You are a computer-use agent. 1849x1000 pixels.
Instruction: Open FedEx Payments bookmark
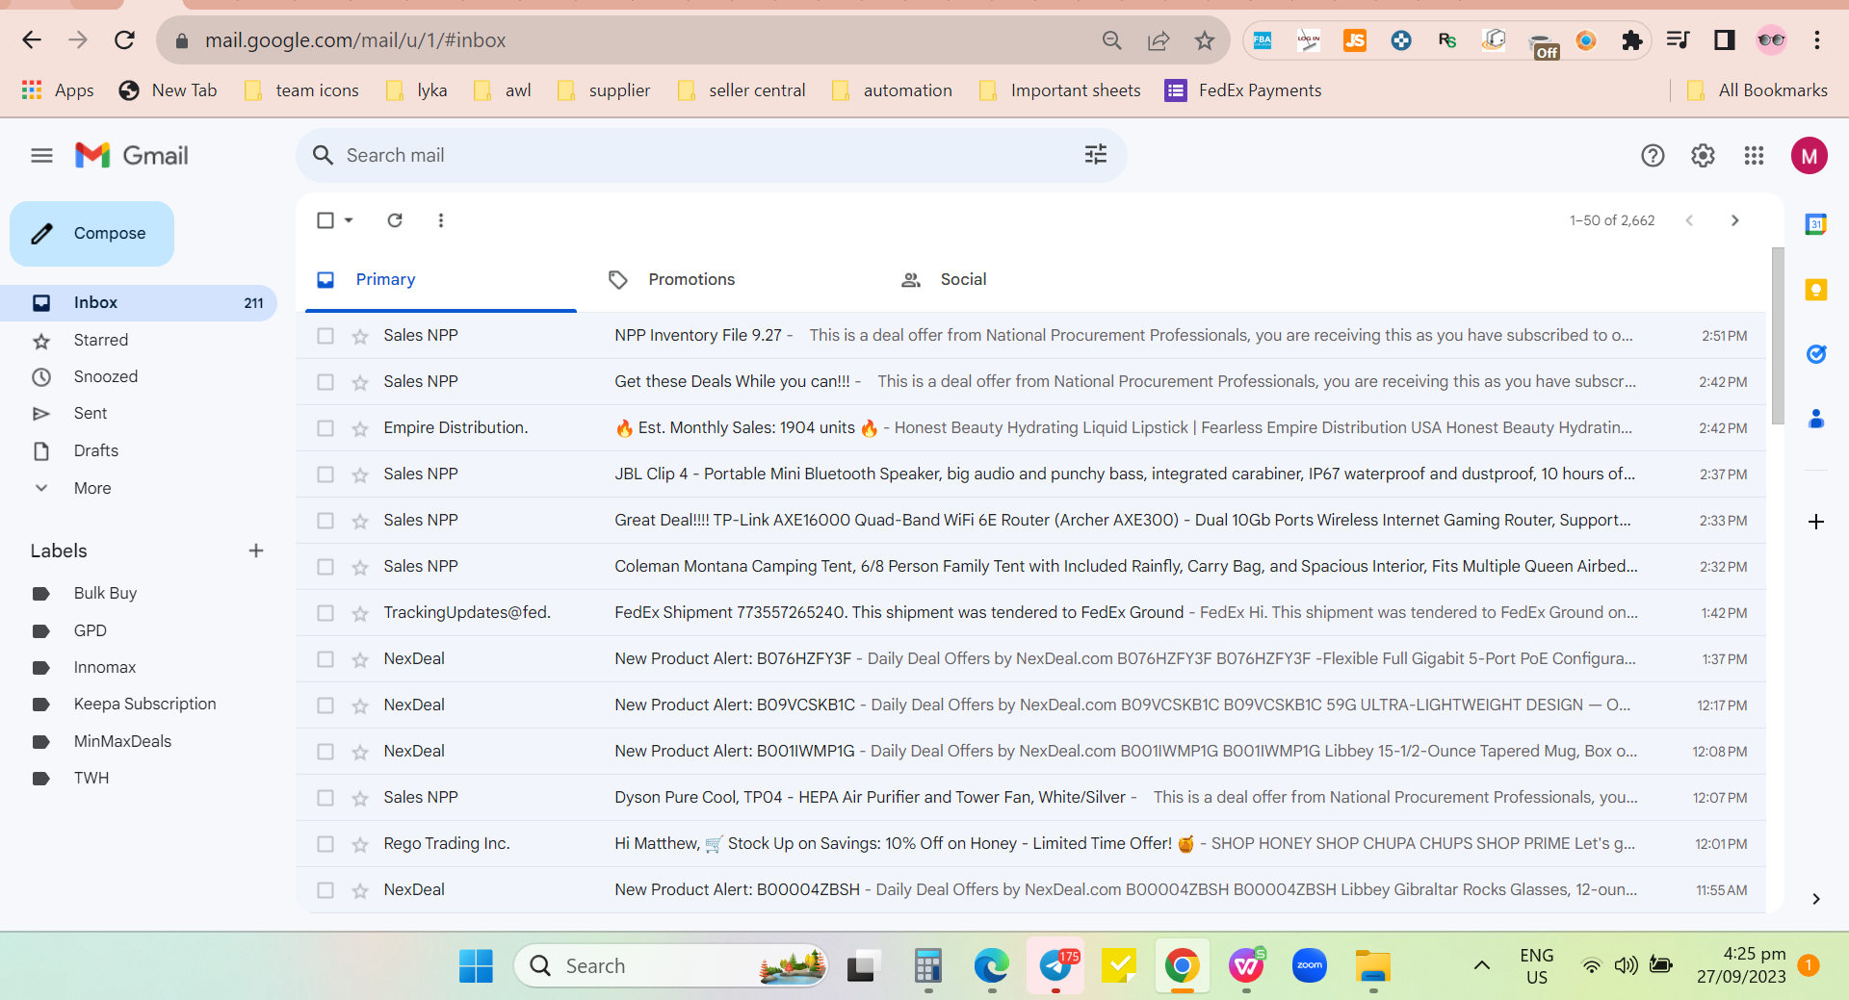[1243, 90]
